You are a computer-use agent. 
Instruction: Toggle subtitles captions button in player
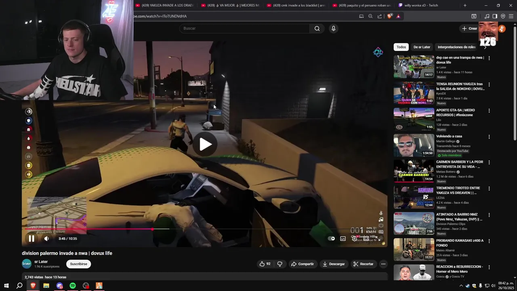click(343, 238)
